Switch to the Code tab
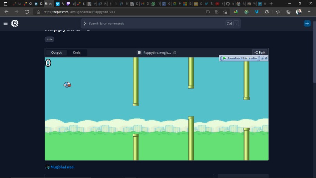 coord(77,53)
